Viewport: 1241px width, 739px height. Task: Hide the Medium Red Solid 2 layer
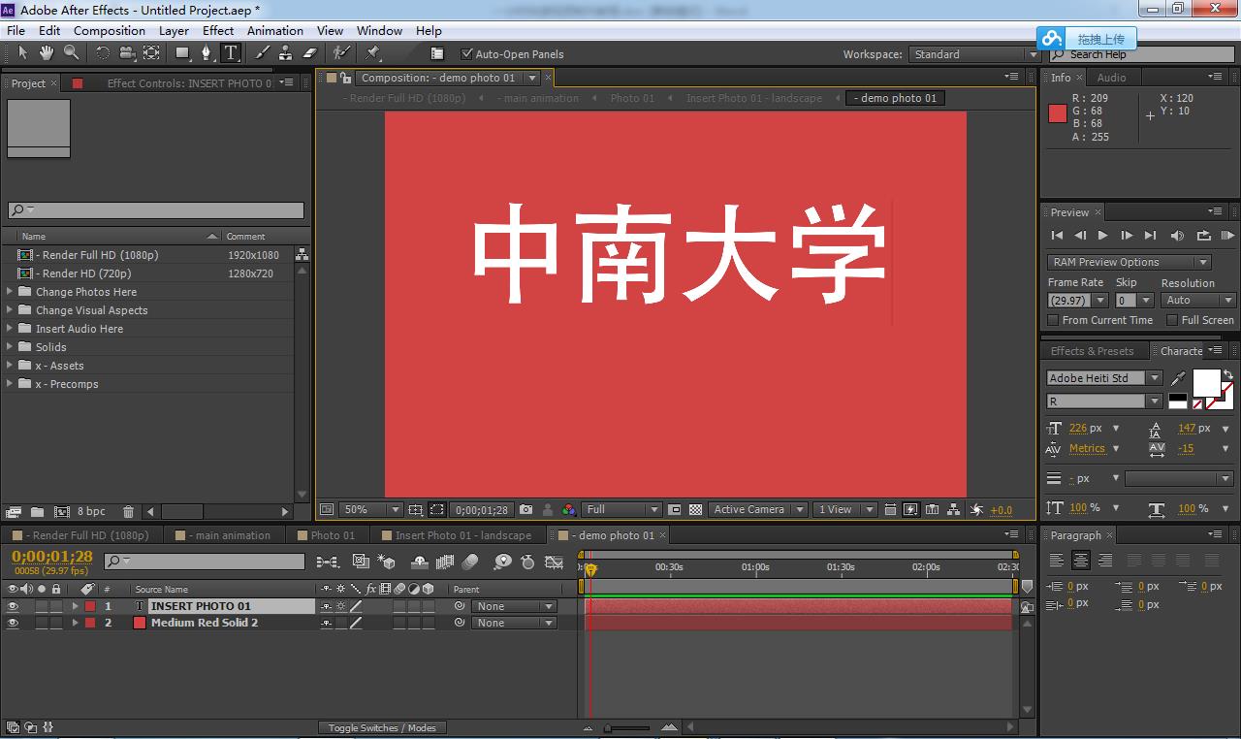[12, 622]
